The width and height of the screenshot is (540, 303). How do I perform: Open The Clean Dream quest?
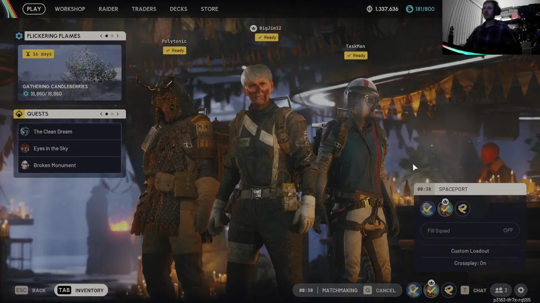coord(70,131)
